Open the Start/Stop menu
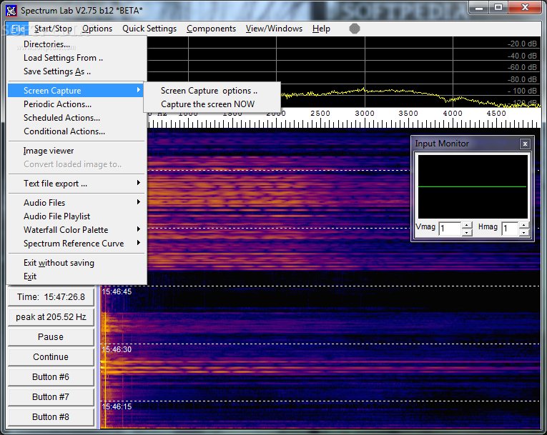The width and height of the screenshot is (547, 435). [x=53, y=29]
